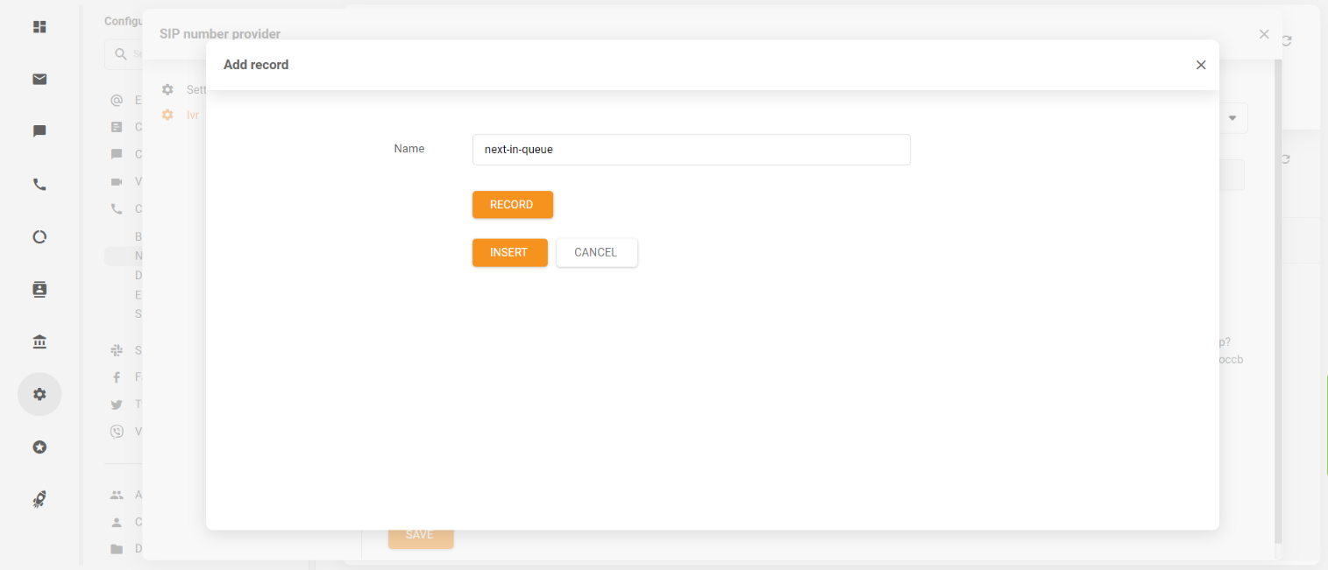Select the settings gear icon in sidebar
The width and height of the screenshot is (1328, 570).
(39, 394)
